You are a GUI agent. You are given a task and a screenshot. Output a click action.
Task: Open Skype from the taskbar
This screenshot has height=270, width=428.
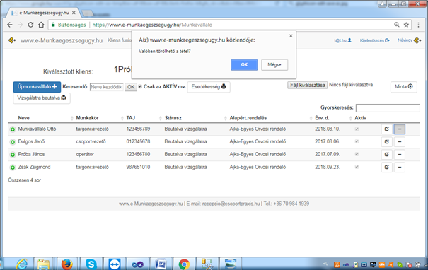(91, 264)
